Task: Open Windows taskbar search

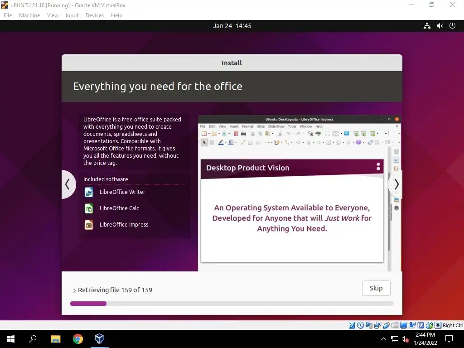Action: point(33,338)
